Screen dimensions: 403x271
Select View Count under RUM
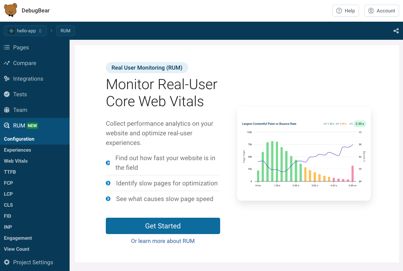35,249
